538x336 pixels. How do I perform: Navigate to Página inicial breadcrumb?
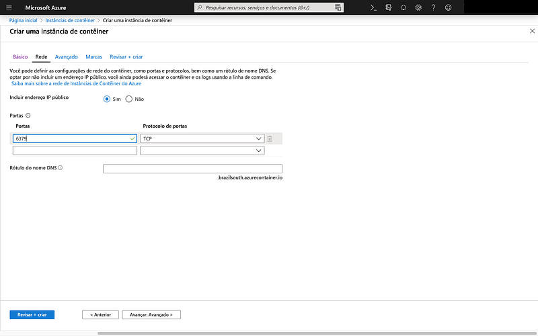tap(23, 20)
